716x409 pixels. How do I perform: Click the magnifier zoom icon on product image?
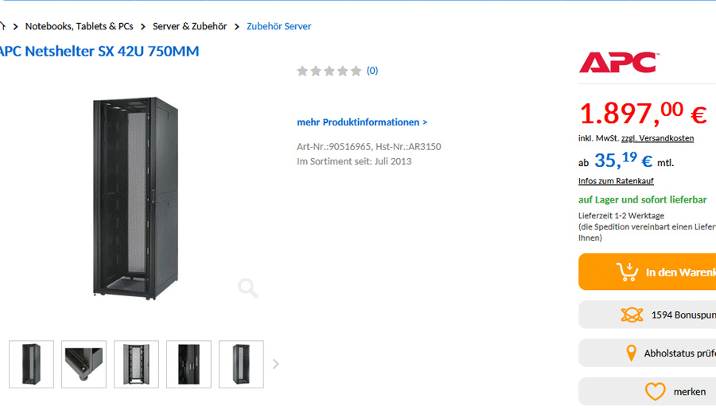248,287
